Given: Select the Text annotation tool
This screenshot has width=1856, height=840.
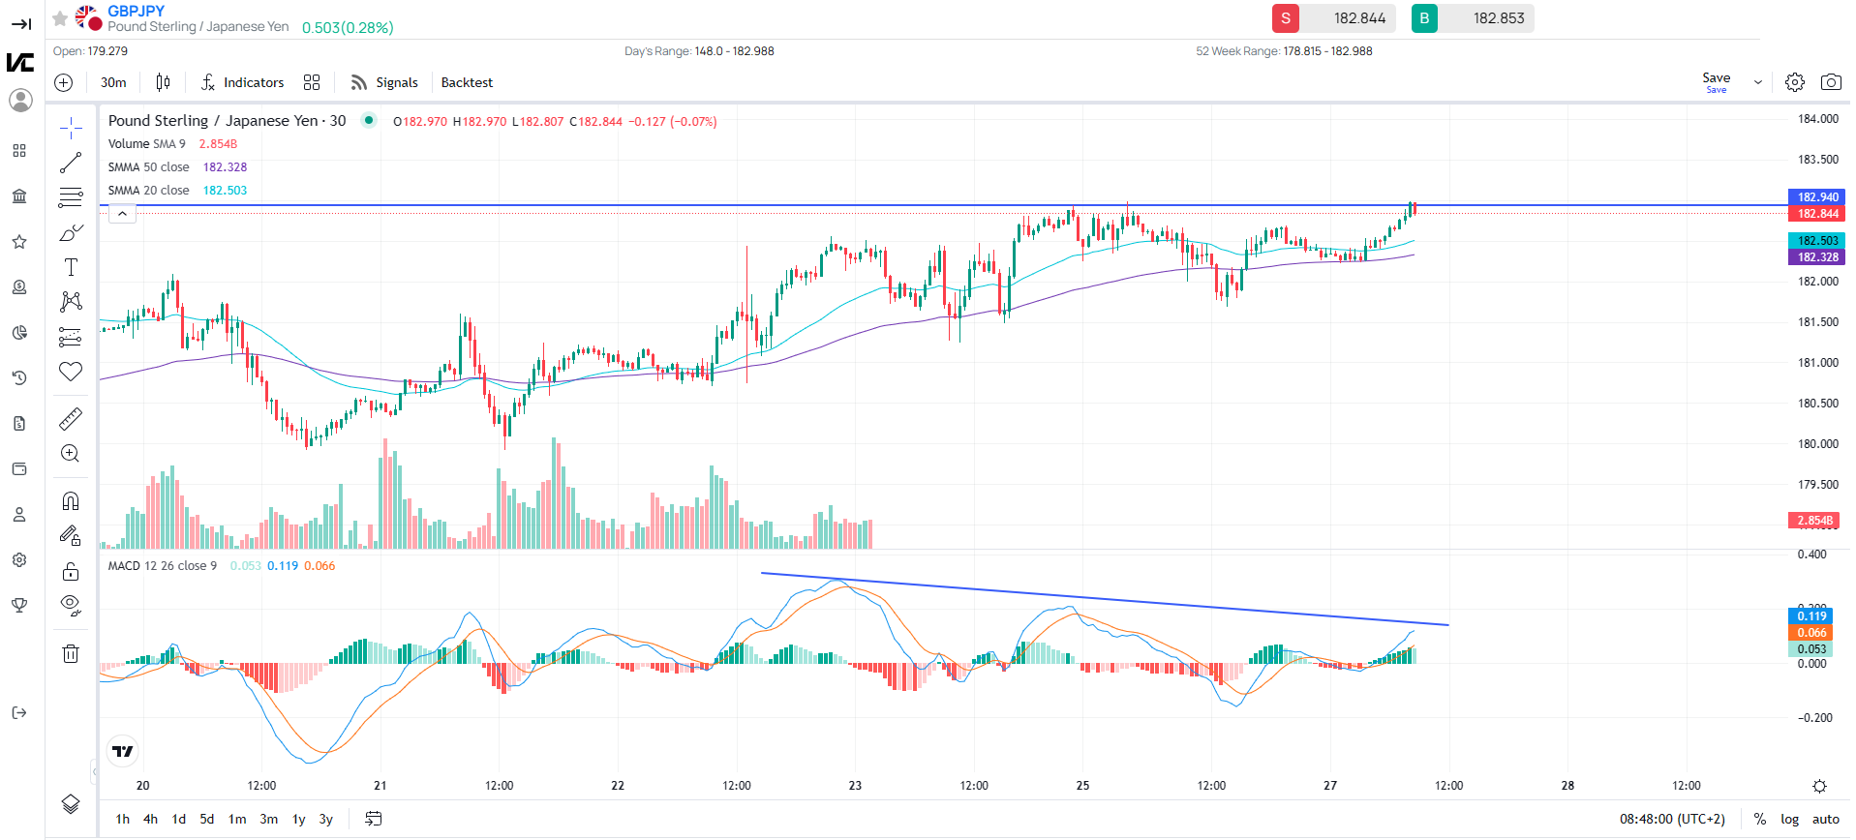Looking at the screenshot, I should coord(71,267).
